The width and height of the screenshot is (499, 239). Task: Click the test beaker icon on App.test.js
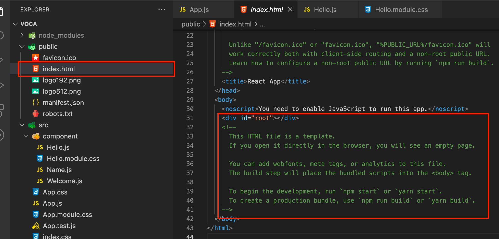[36, 226]
